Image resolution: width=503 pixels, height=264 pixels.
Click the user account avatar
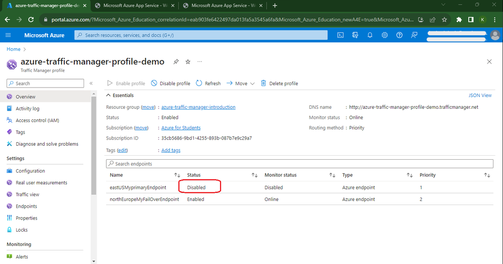[495, 35]
